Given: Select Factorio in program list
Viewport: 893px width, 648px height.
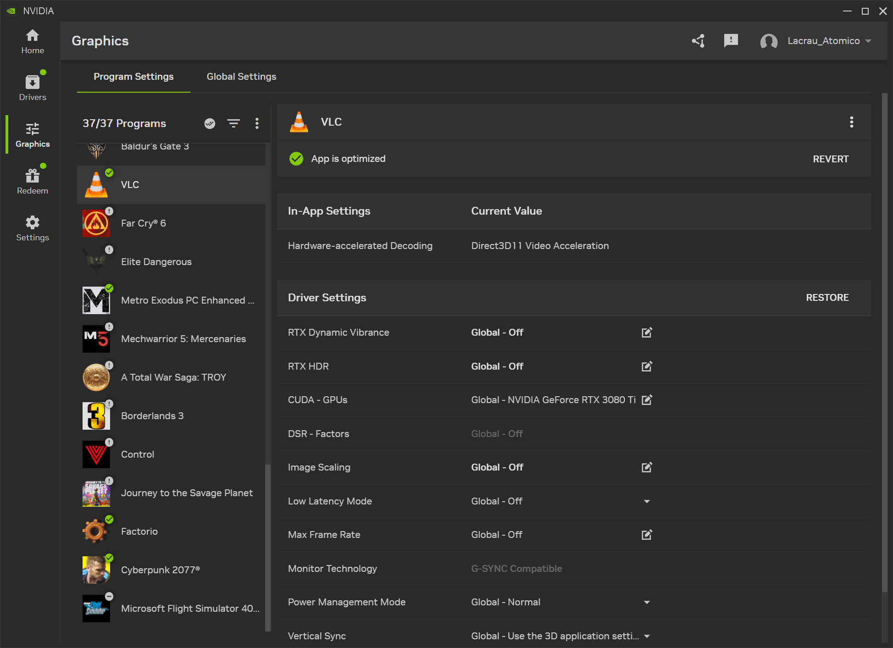Looking at the screenshot, I should coord(171,532).
